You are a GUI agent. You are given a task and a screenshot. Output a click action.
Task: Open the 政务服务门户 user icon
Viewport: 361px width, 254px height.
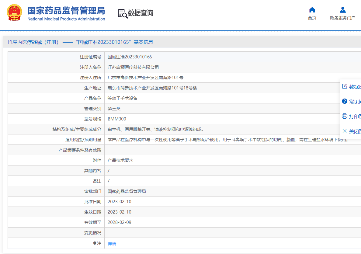pyautogui.click(x=342, y=10)
